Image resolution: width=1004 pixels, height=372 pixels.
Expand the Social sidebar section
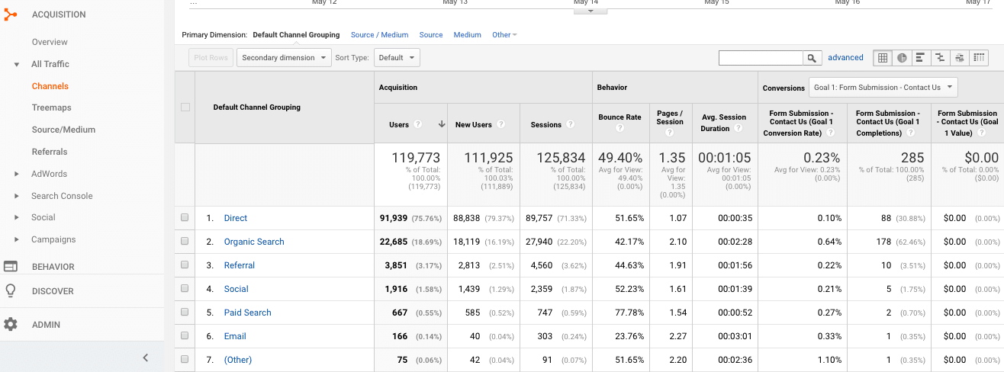[x=17, y=218]
